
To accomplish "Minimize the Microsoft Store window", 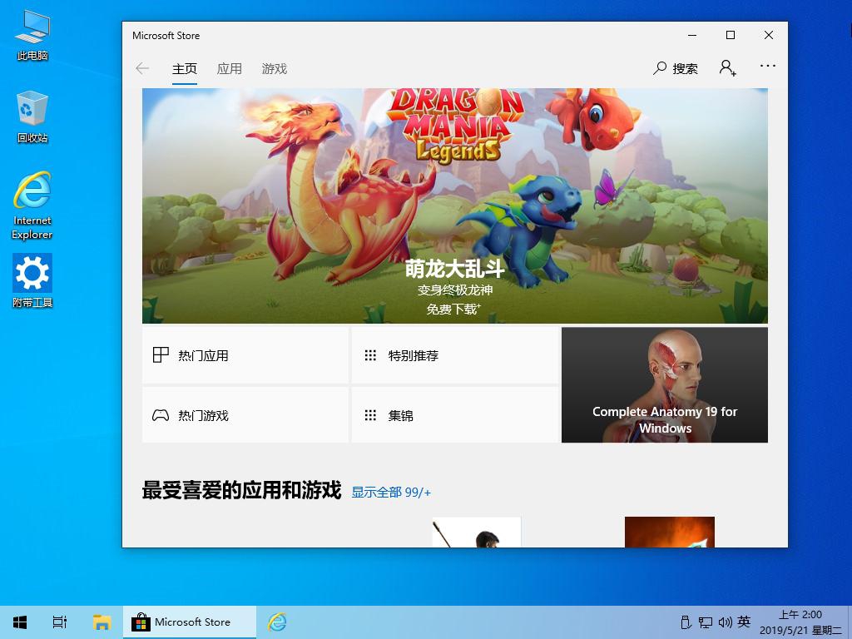I will click(692, 35).
